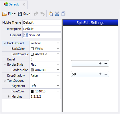This screenshot has height=114, width=120.
Task: Click the Description text field
Action: pyautogui.click(x=42, y=29)
